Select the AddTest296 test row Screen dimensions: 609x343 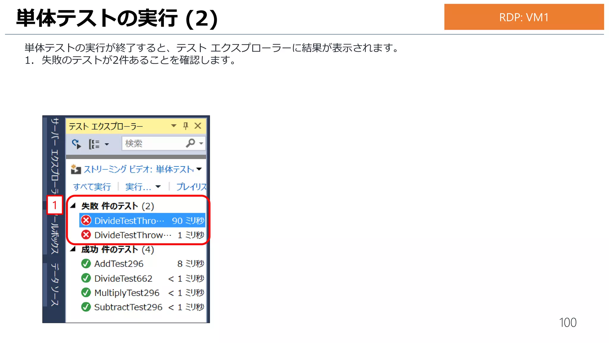tap(142, 264)
